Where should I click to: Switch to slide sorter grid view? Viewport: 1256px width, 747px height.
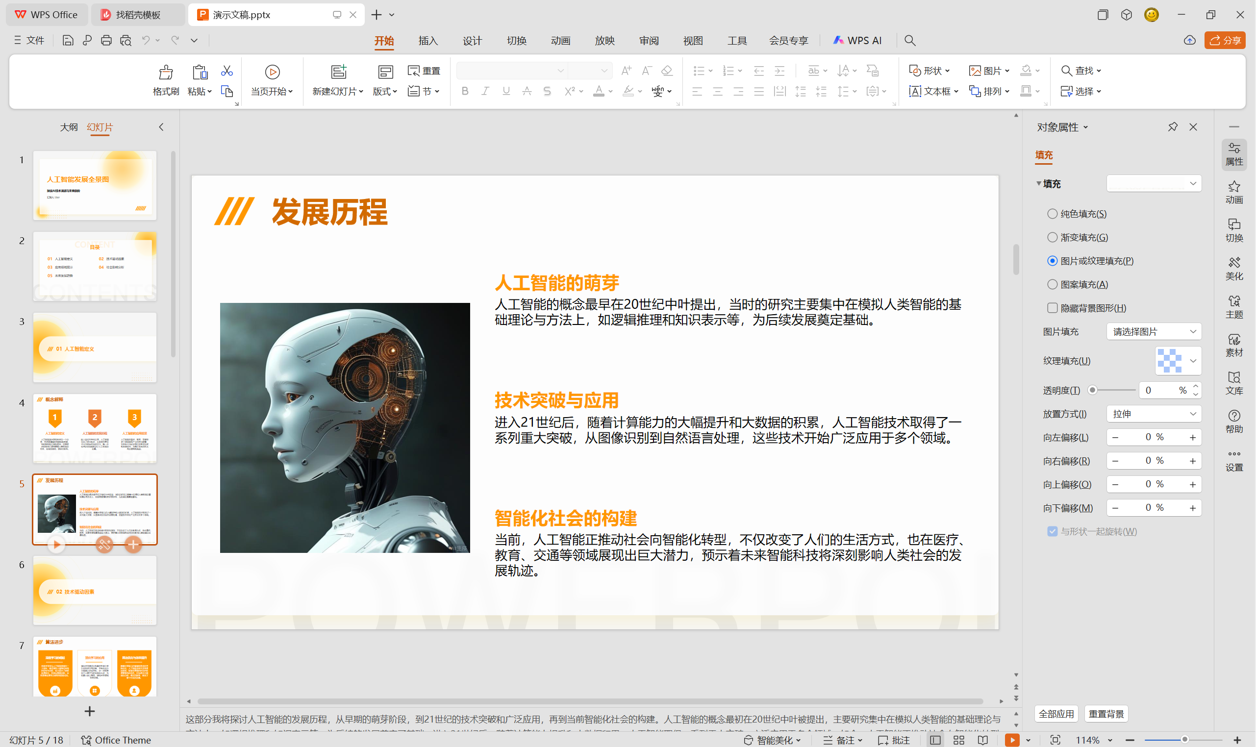click(x=958, y=740)
